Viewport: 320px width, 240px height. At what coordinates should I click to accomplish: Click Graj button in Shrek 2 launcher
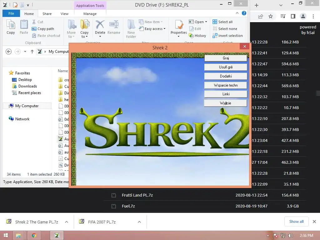pyautogui.click(x=226, y=58)
